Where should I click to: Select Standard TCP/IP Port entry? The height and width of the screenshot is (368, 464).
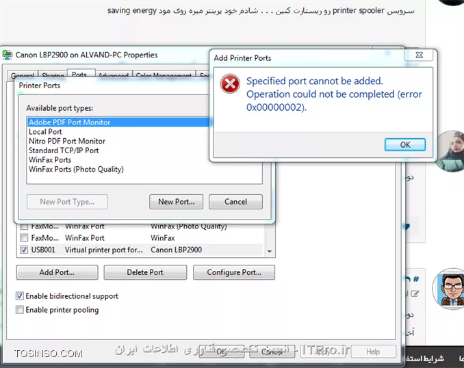point(64,150)
